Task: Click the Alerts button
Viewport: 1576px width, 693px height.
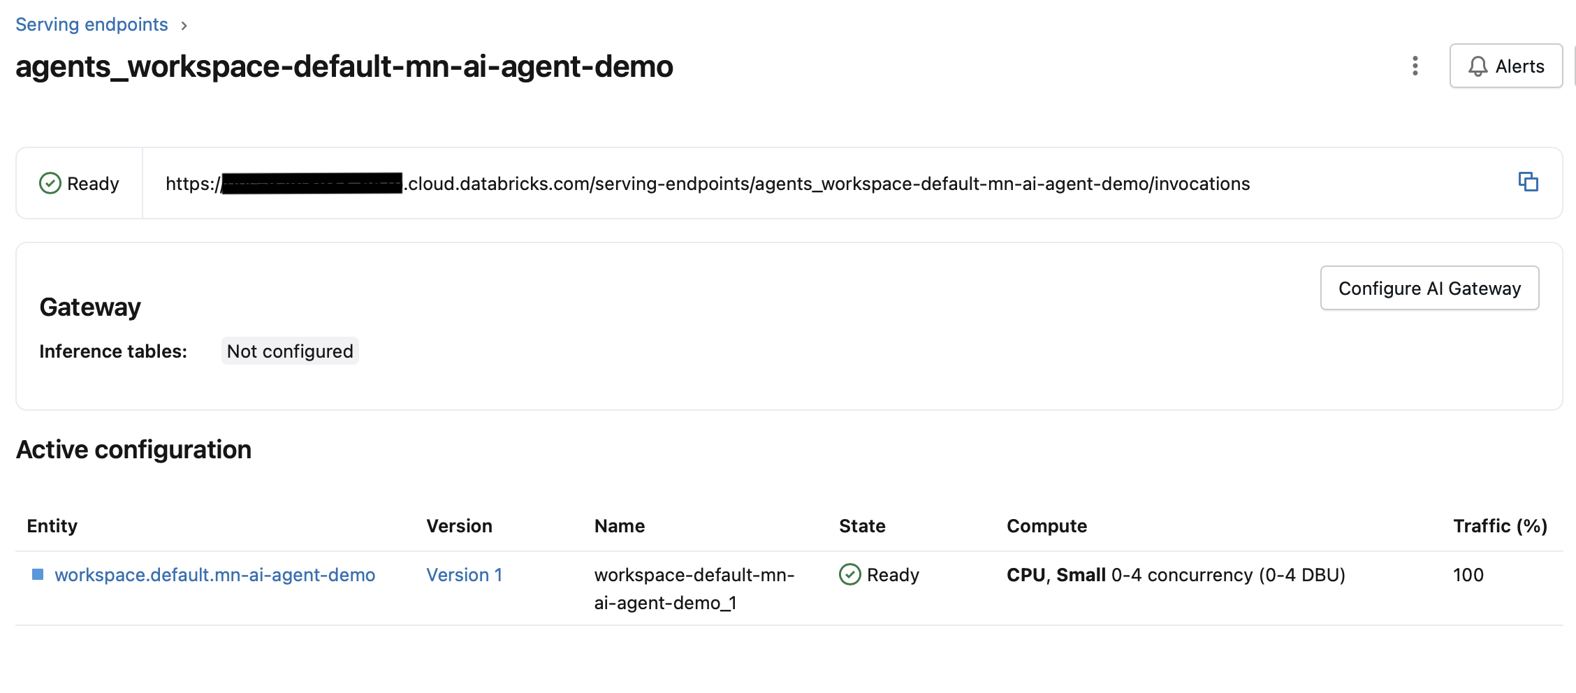Action: coord(1506,66)
